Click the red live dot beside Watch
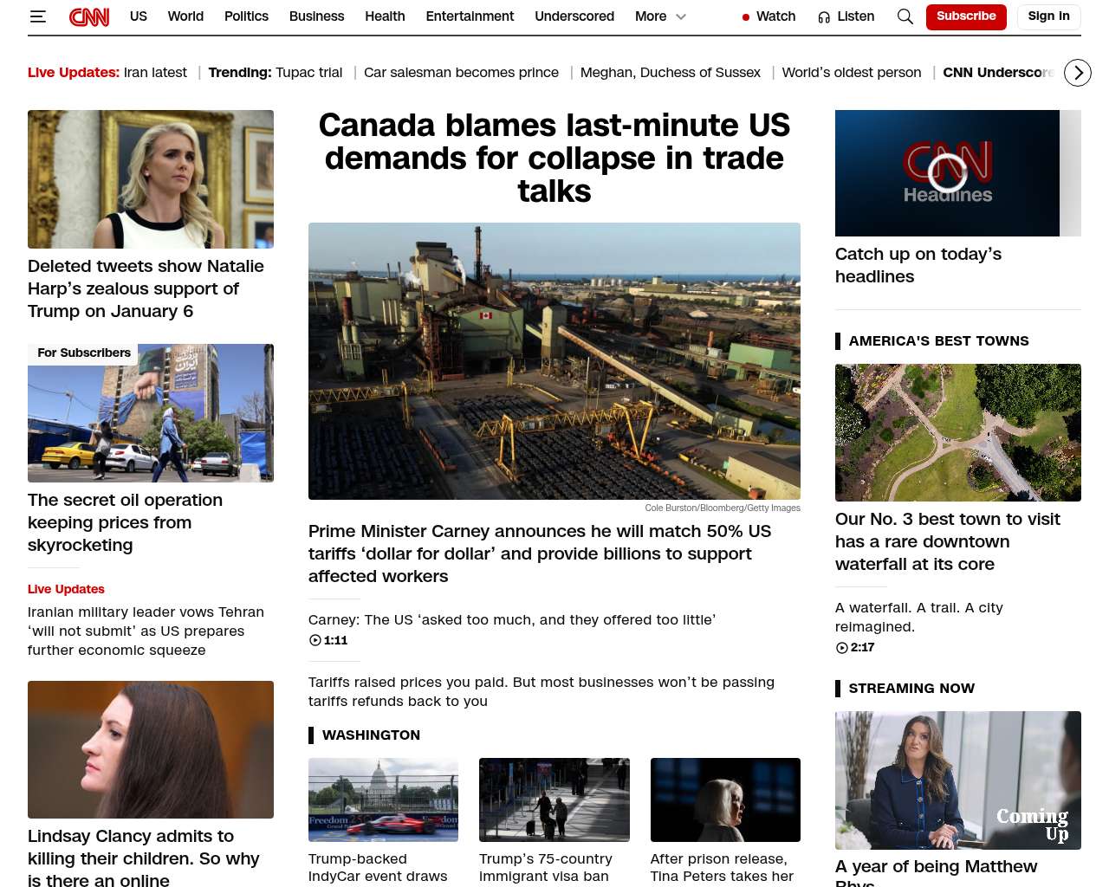1109x887 pixels. [746, 16]
